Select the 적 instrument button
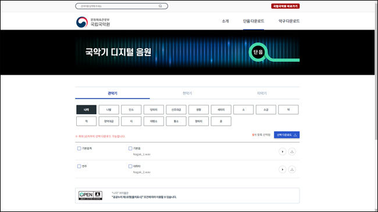Viewport: 378px width, 212px height. pos(86,121)
